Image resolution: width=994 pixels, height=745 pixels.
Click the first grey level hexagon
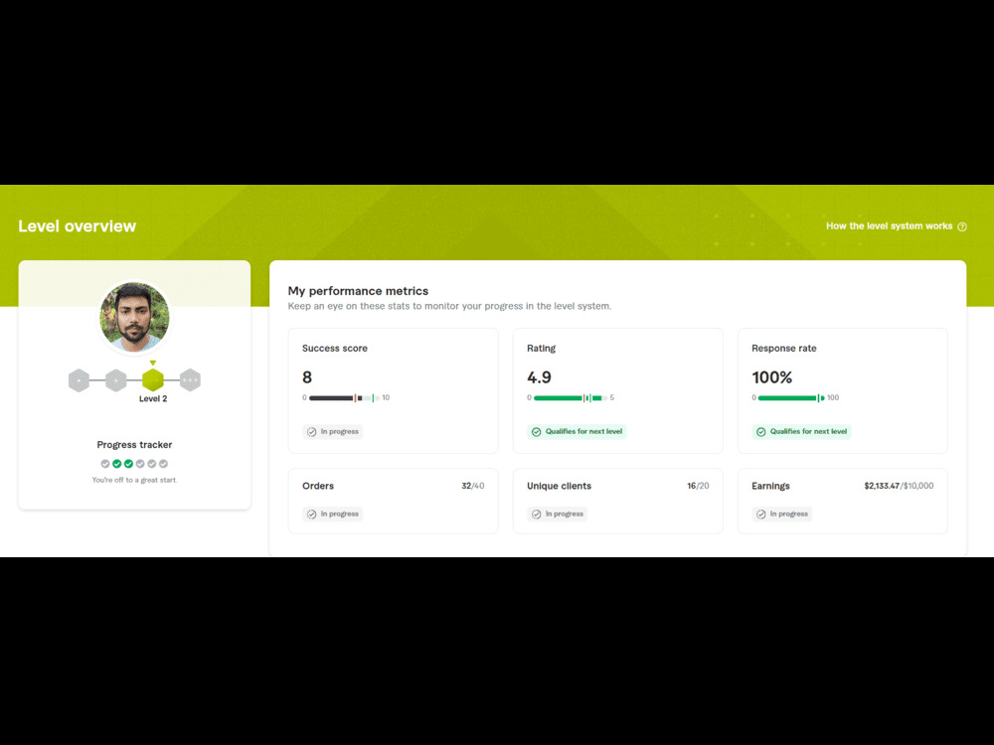[79, 380]
